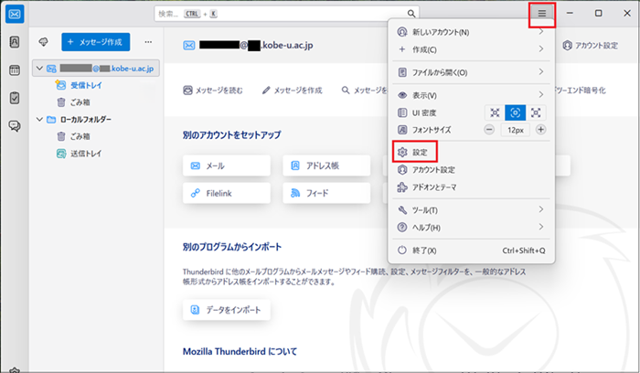Select compact UI density
Image resolution: width=640 pixels, height=373 pixels.
[495, 112]
